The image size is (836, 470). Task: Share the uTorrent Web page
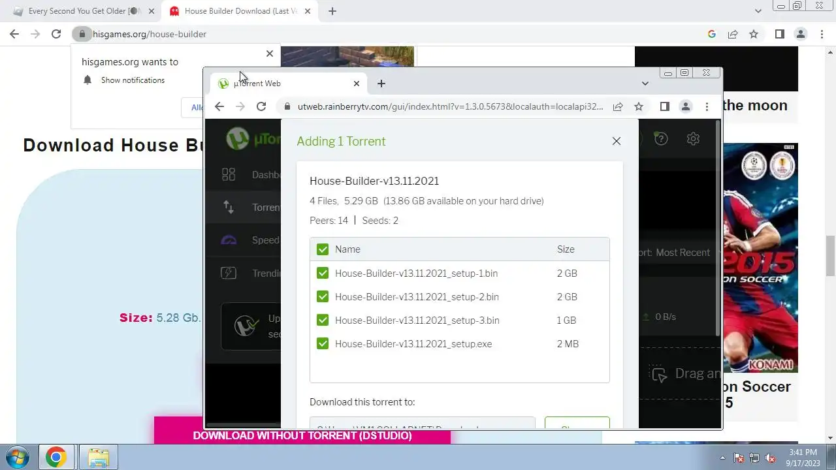point(618,106)
